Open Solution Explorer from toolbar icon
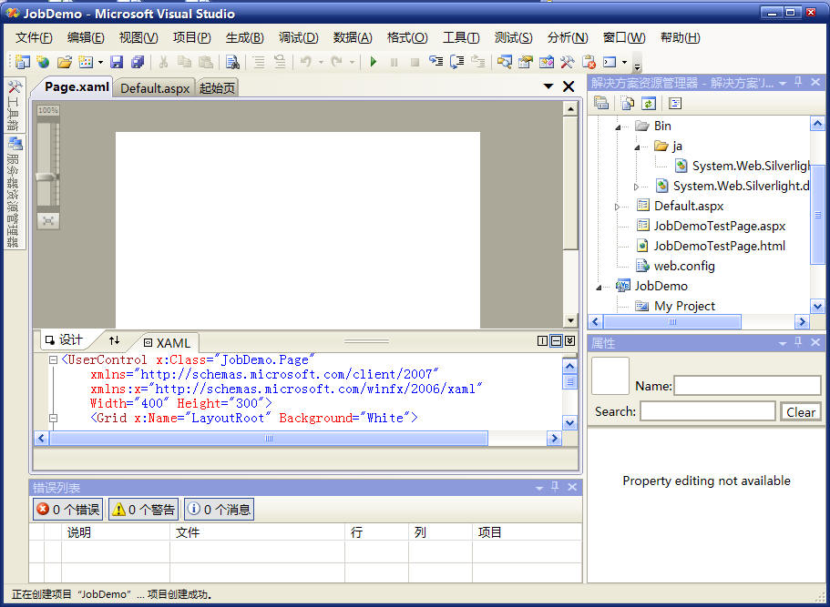This screenshot has width=830, height=607. tap(505, 62)
